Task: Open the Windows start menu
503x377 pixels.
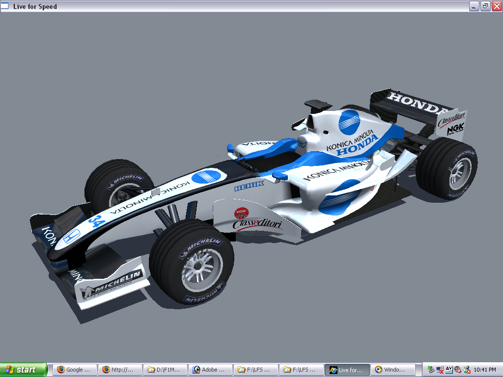Action: click(24, 370)
